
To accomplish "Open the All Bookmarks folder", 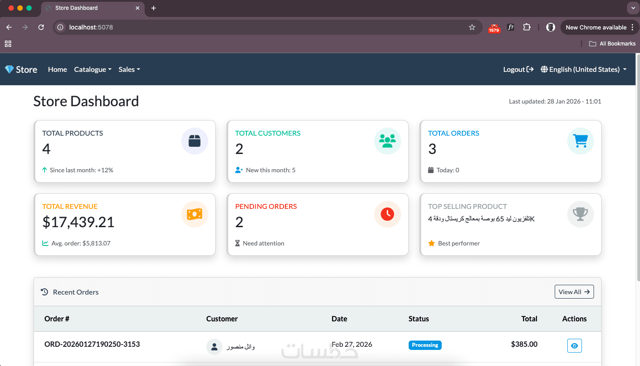I will (612, 44).
